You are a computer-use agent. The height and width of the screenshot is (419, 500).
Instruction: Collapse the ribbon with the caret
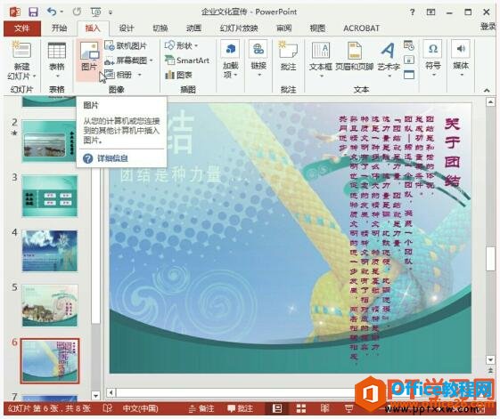pyautogui.click(x=487, y=91)
